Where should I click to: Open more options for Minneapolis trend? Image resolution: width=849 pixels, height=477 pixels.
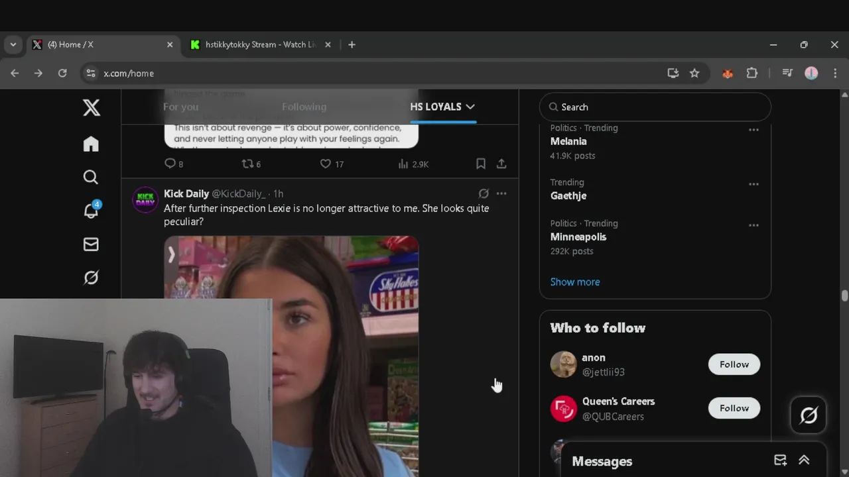click(x=753, y=225)
